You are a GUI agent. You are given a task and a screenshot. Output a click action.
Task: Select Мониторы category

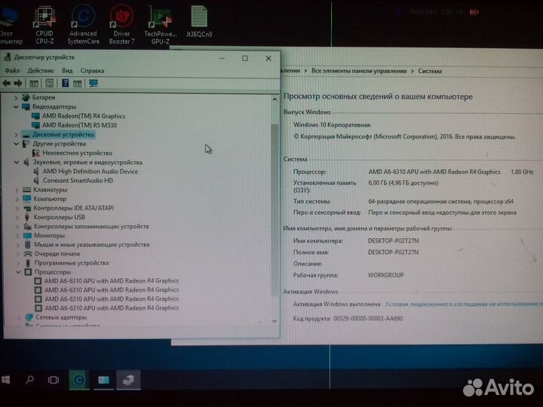point(49,235)
